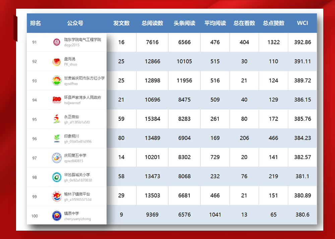The width and height of the screenshot is (335, 239).
Task: Select rank number 95
Action: (35, 119)
